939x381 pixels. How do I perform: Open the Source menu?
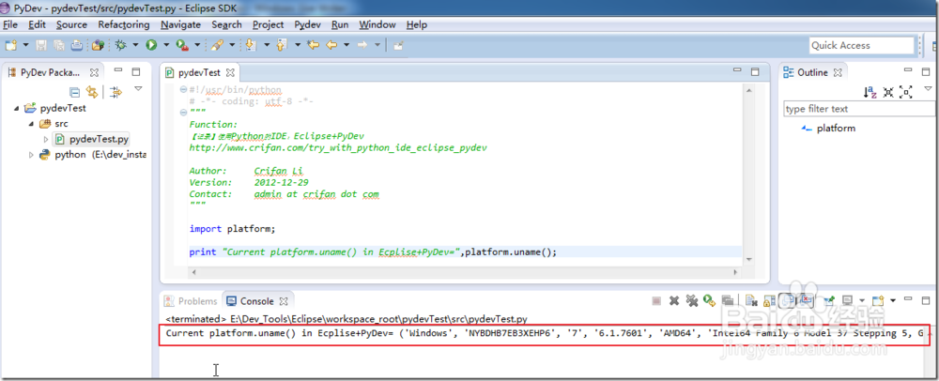(x=72, y=24)
